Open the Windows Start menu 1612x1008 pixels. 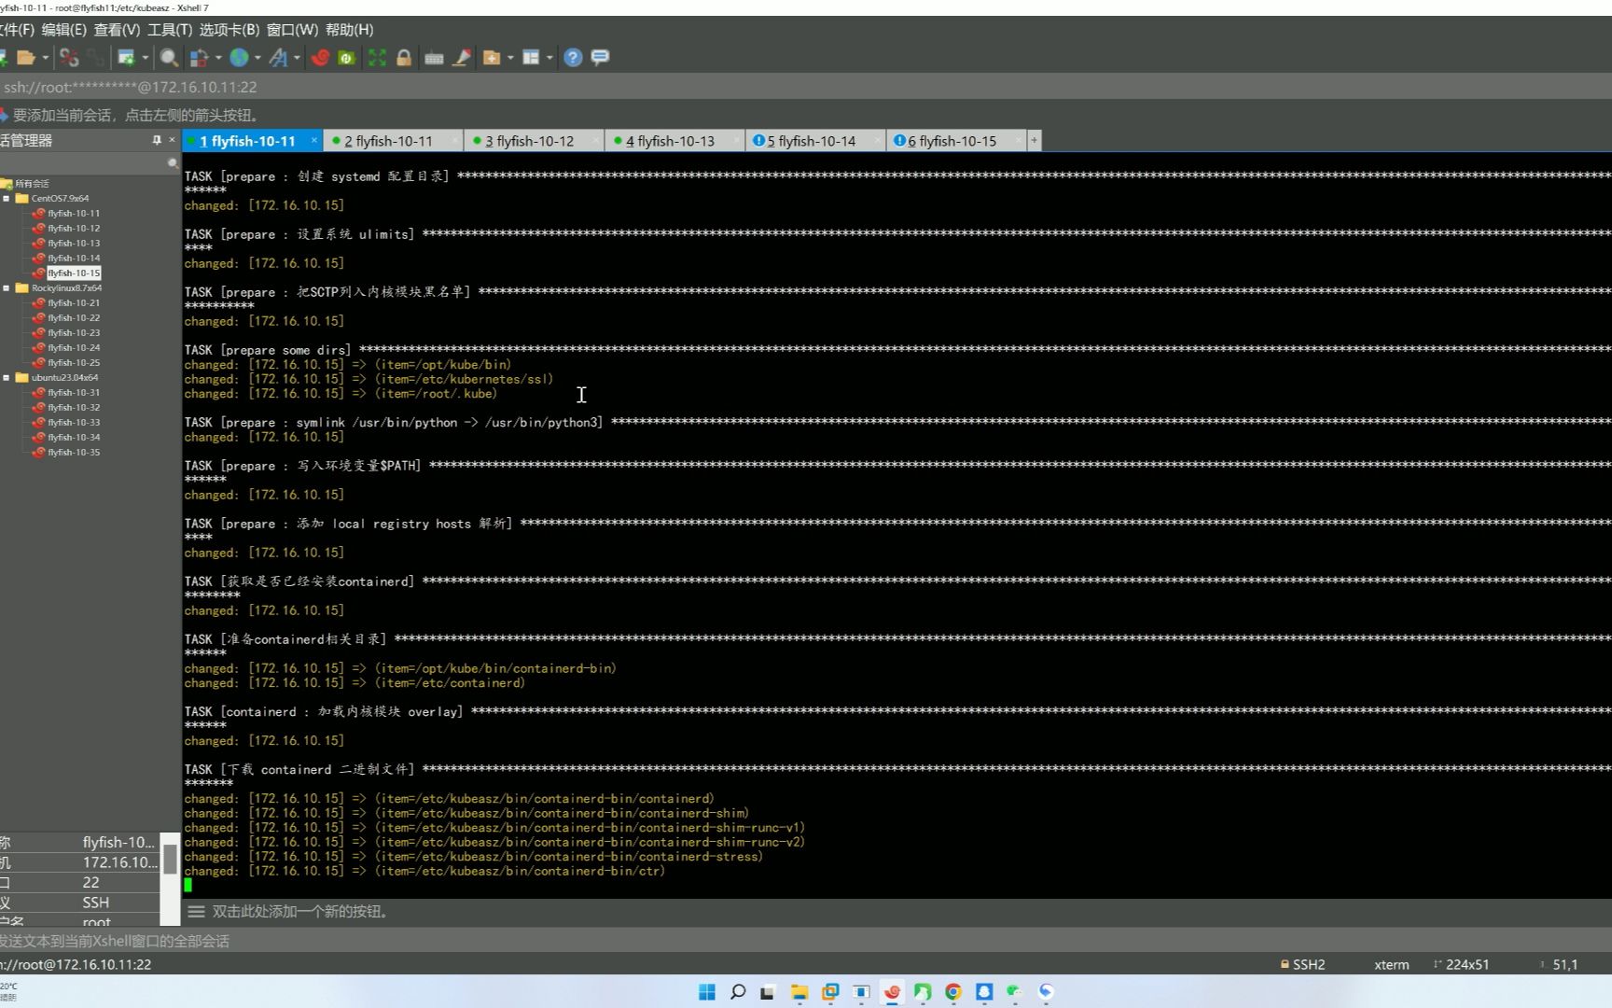pyautogui.click(x=707, y=992)
